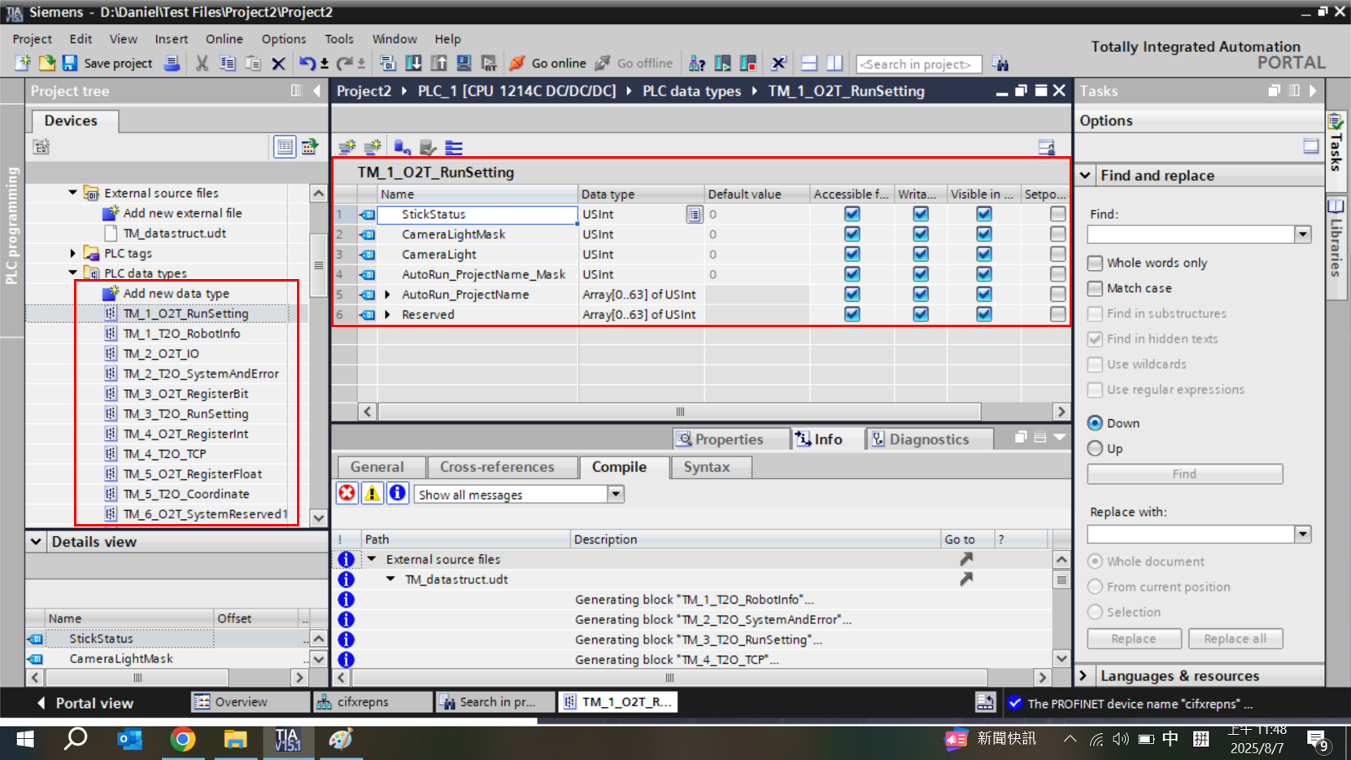Image resolution: width=1351 pixels, height=760 pixels.
Task: Expand the PLC tags tree node
Action: (x=72, y=253)
